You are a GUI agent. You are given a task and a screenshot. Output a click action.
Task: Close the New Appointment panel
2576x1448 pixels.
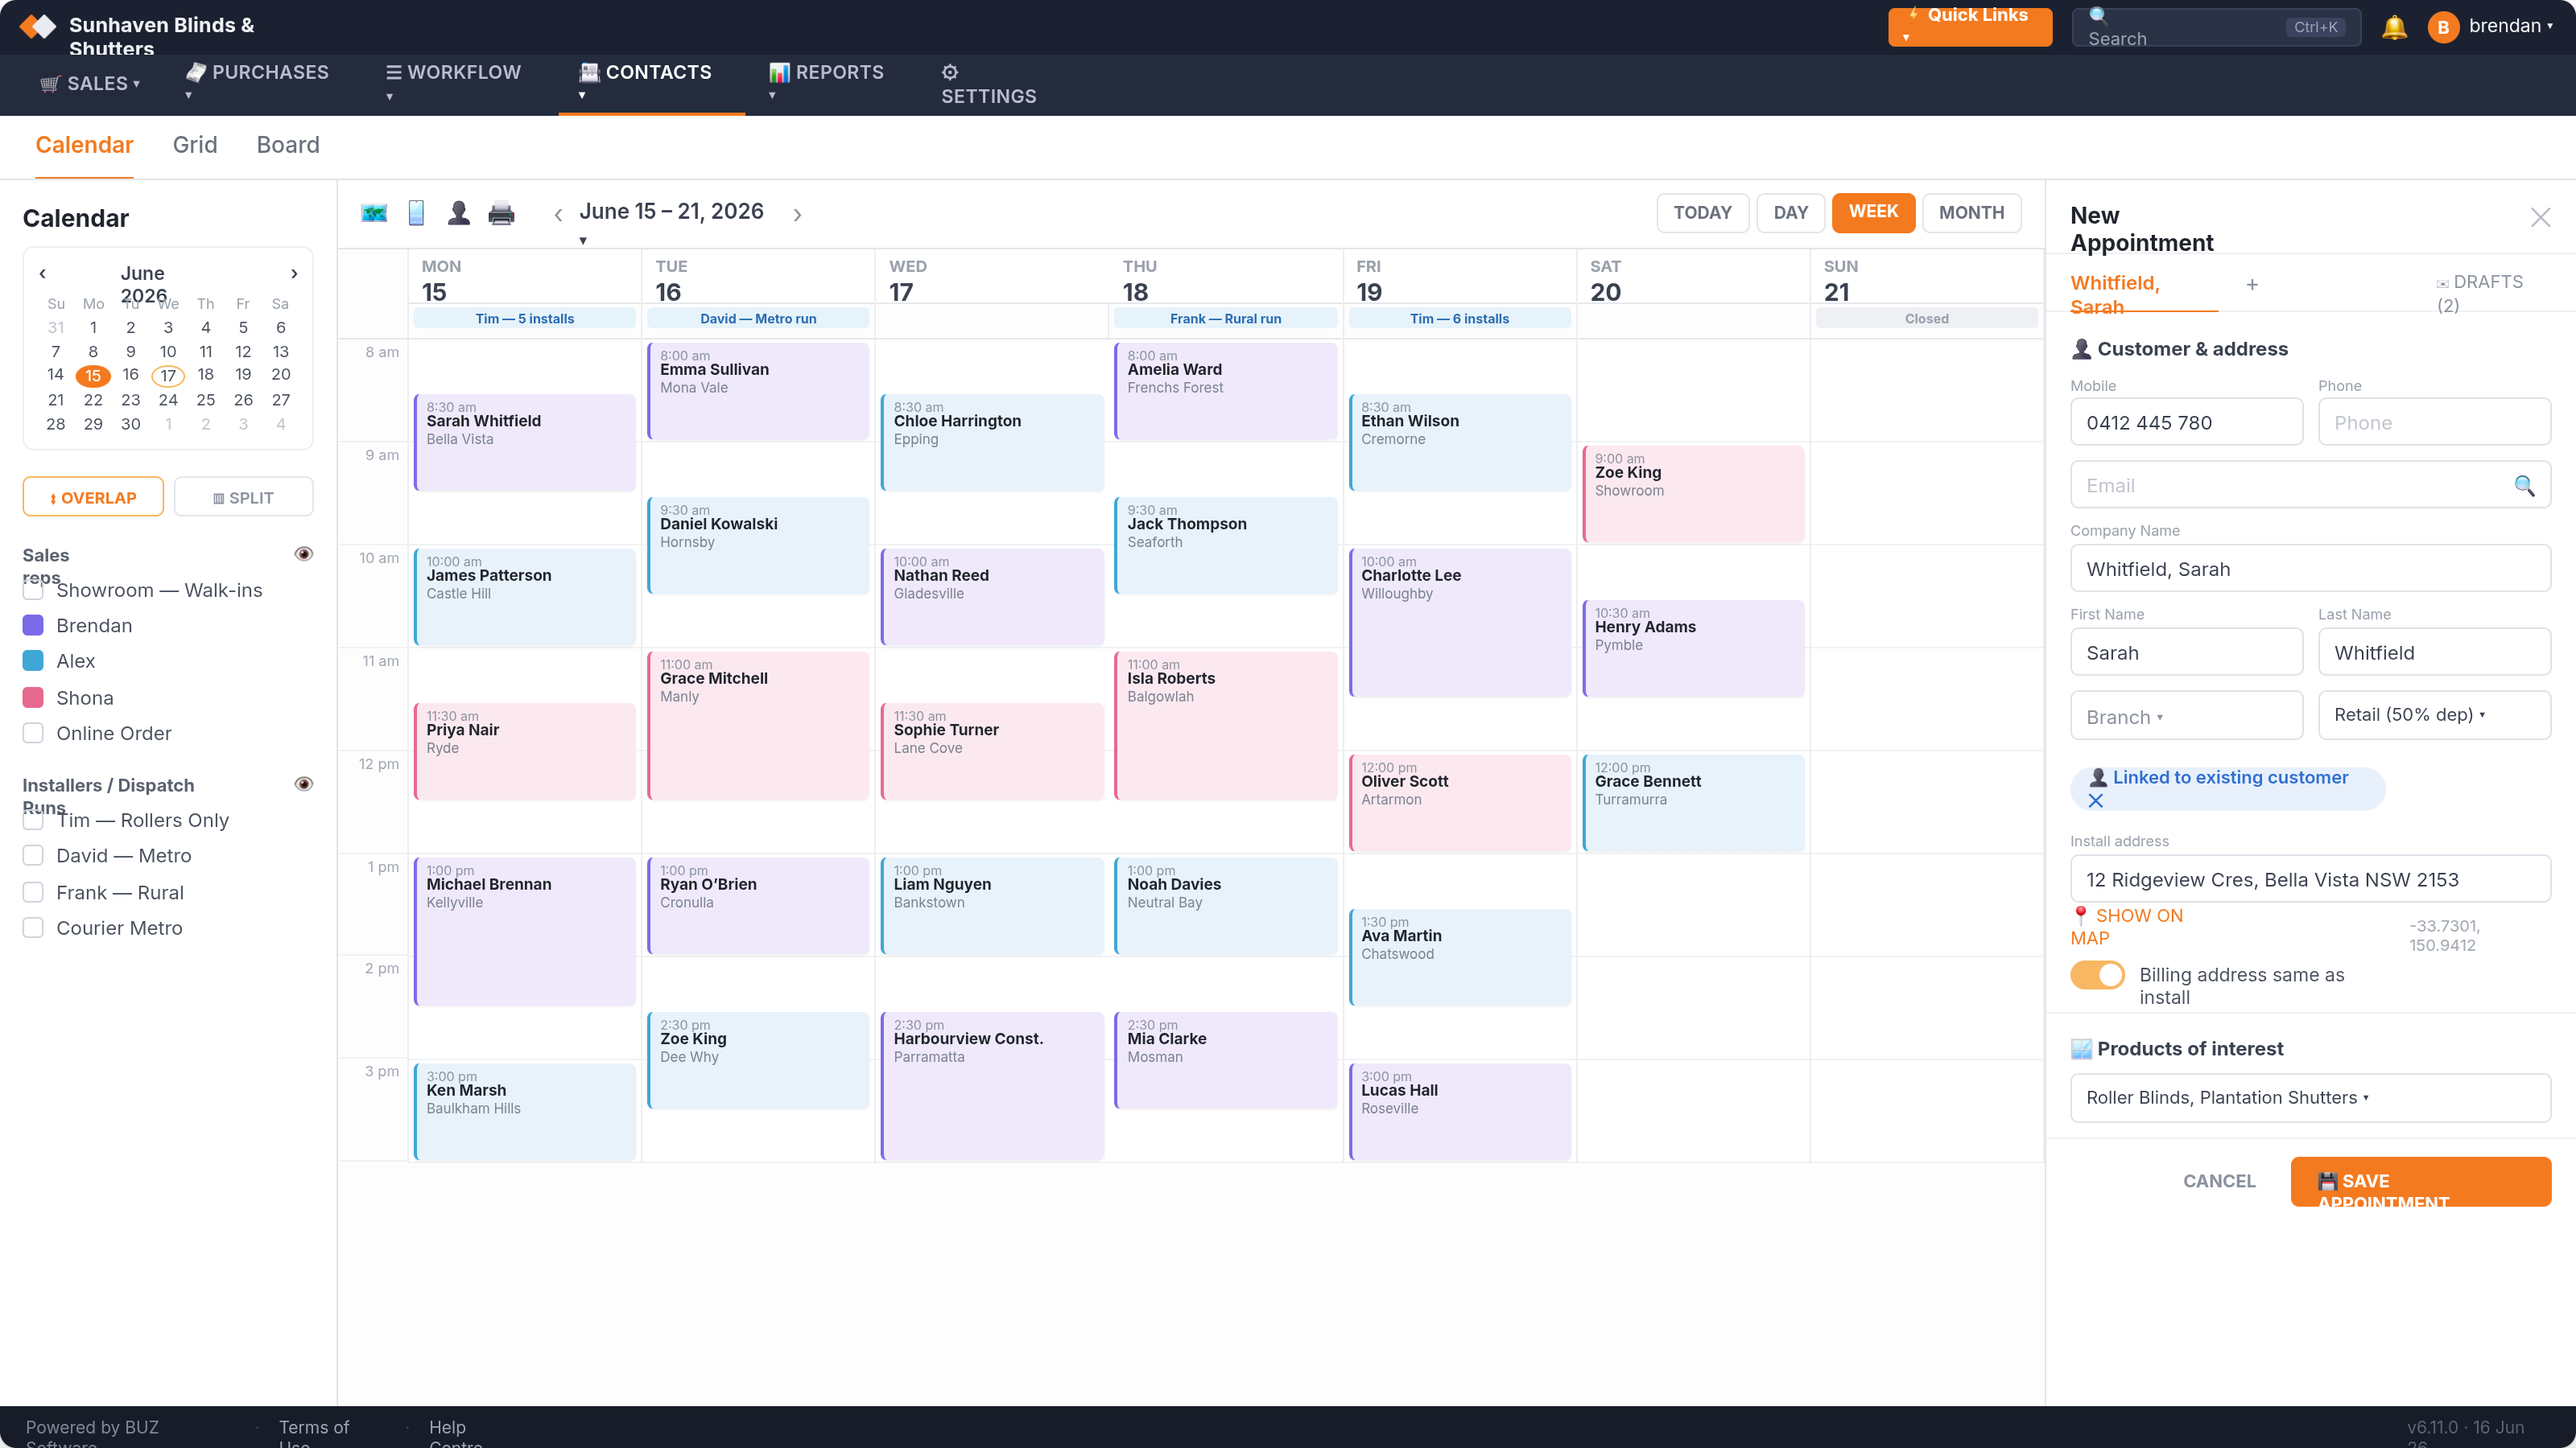2540,218
